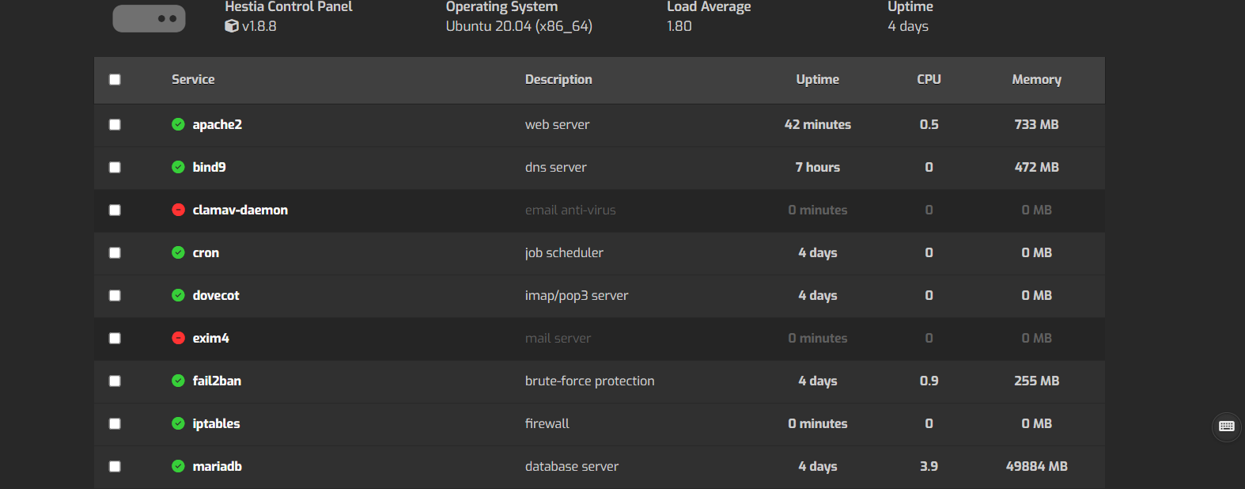
Task: Click the red stopped icon for clamav-daemon
Action: coord(178,210)
